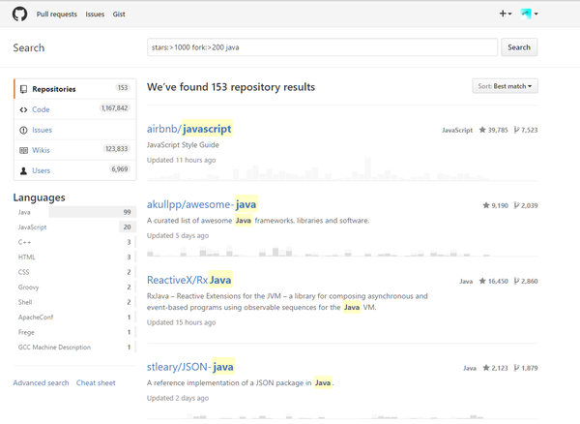Image resolution: width=580 pixels, height=424 pixels.
Task: Go to Issues in top navigation
Action: tap(95, 15)
